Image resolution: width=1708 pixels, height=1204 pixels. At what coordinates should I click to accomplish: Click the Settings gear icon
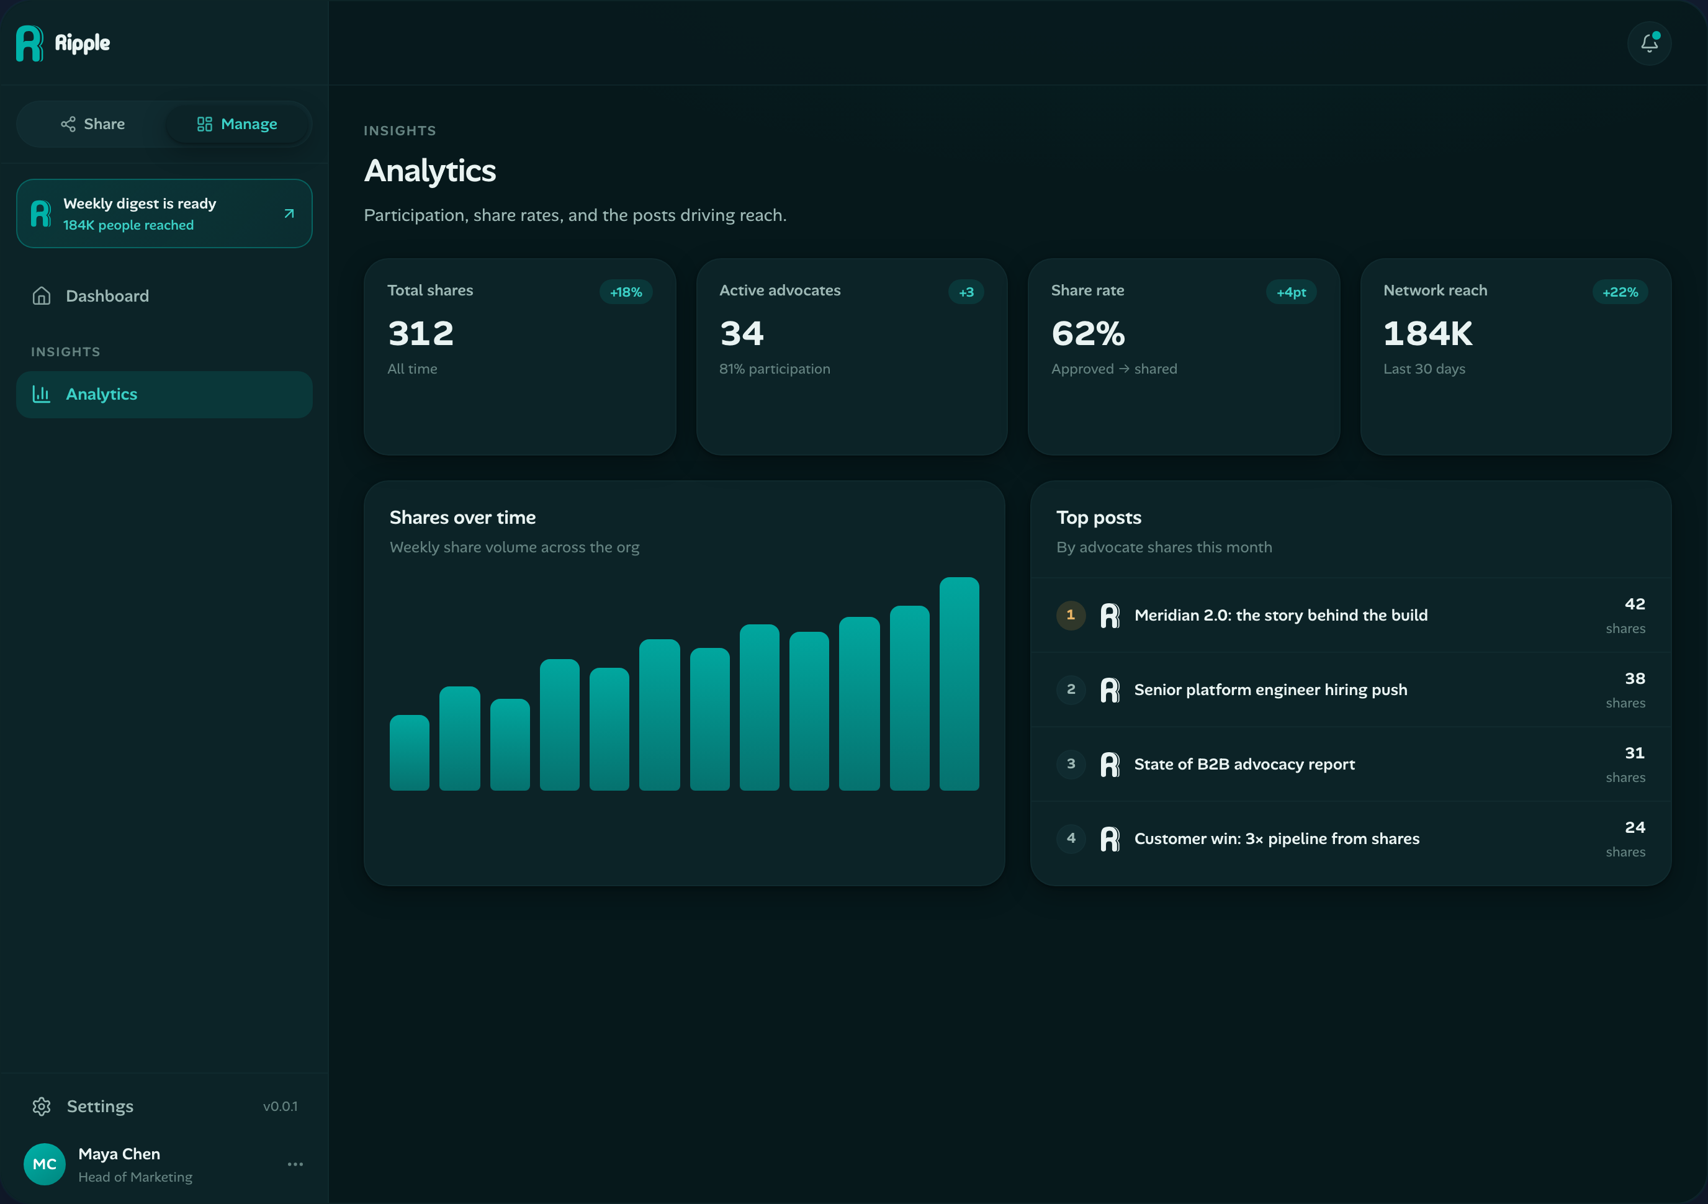tap(42, 1107)
